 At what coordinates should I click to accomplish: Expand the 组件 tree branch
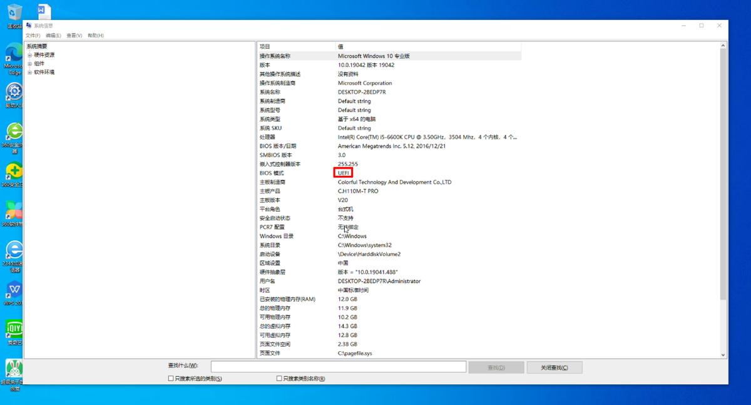(29, 63)
